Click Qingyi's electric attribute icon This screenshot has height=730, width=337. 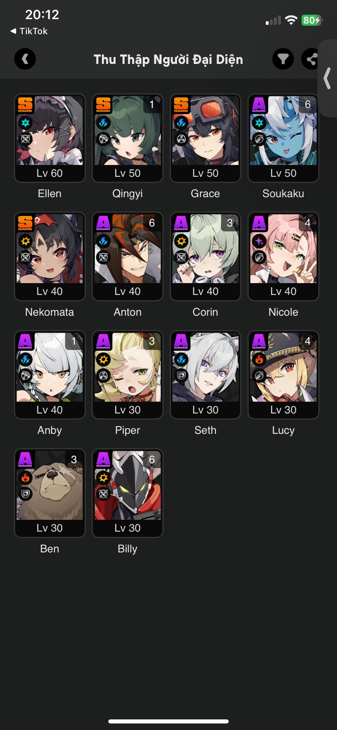pos(103,123)
